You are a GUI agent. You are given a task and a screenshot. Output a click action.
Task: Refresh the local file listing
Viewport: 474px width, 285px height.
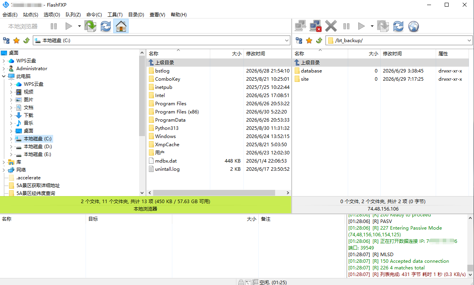click(106, 26)
